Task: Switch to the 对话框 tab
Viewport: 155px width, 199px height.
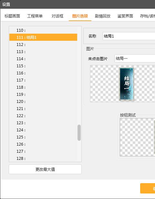Action: click(57, 16)
